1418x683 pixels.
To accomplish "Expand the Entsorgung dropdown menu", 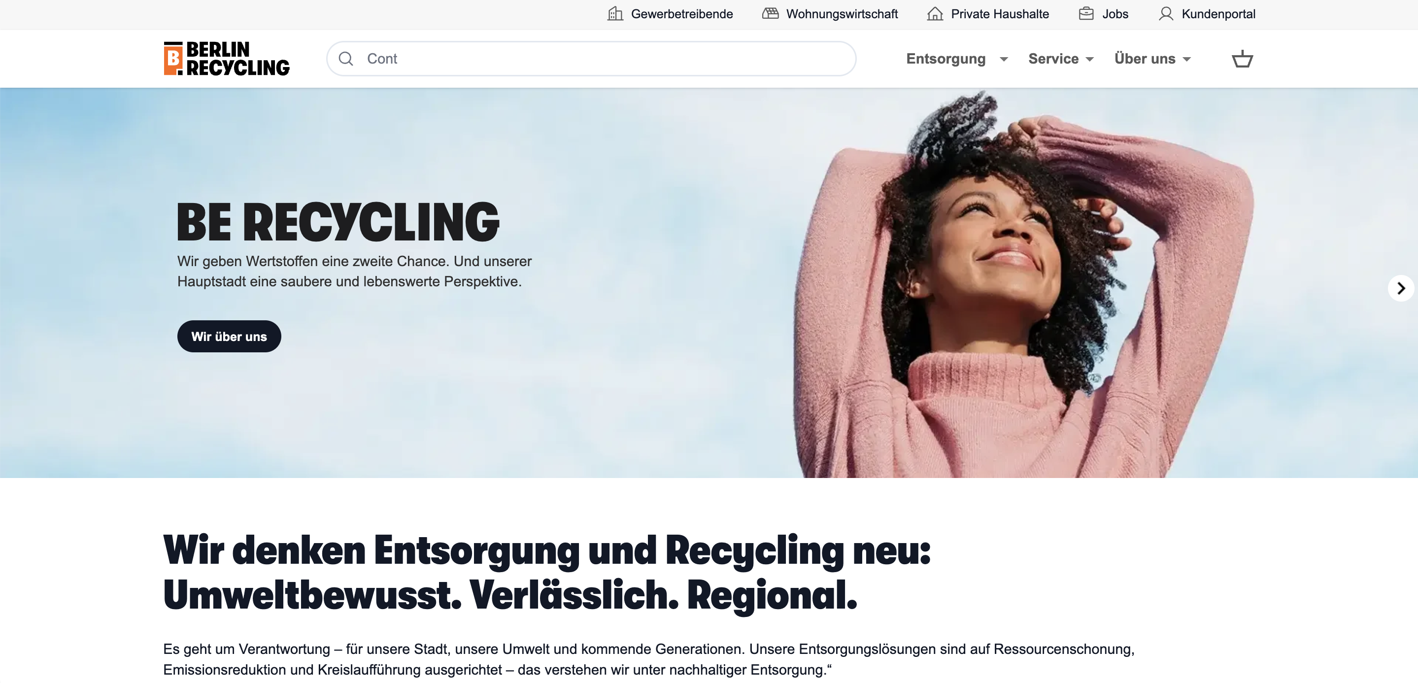I will pos(957,59).
